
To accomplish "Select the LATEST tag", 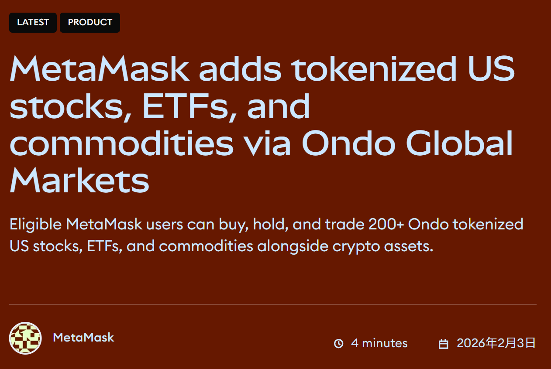I will point(33,22).
